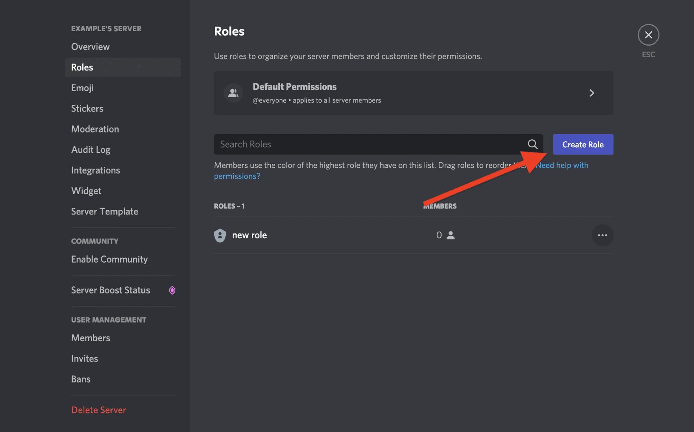Click the @everyone applies to all members text

tap(317, 100)
